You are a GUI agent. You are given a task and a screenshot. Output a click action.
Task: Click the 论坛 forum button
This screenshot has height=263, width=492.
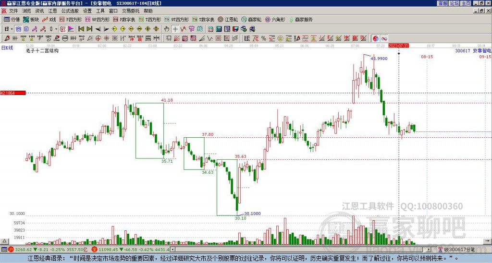pos(455,3)
